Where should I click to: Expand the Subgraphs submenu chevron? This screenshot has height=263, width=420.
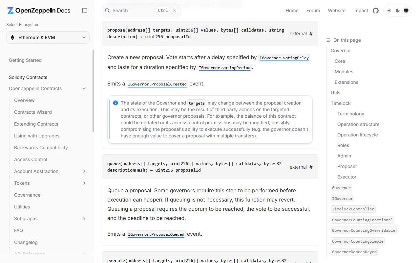[84, 219]
